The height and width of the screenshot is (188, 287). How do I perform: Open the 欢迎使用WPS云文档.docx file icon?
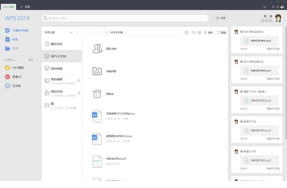[97, 116]
